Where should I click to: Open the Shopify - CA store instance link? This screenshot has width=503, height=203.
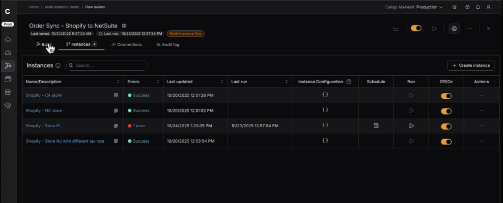[44, 95]
